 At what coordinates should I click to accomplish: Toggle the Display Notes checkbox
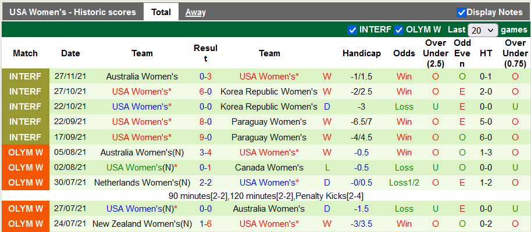(x=461, y=12)
